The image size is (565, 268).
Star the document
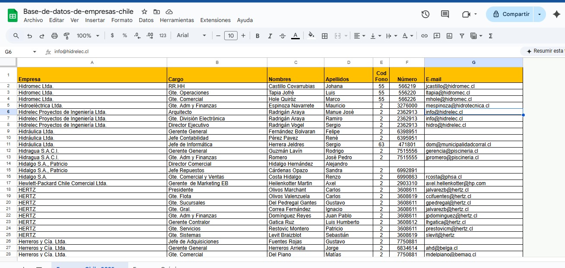(x=144, y=12)
